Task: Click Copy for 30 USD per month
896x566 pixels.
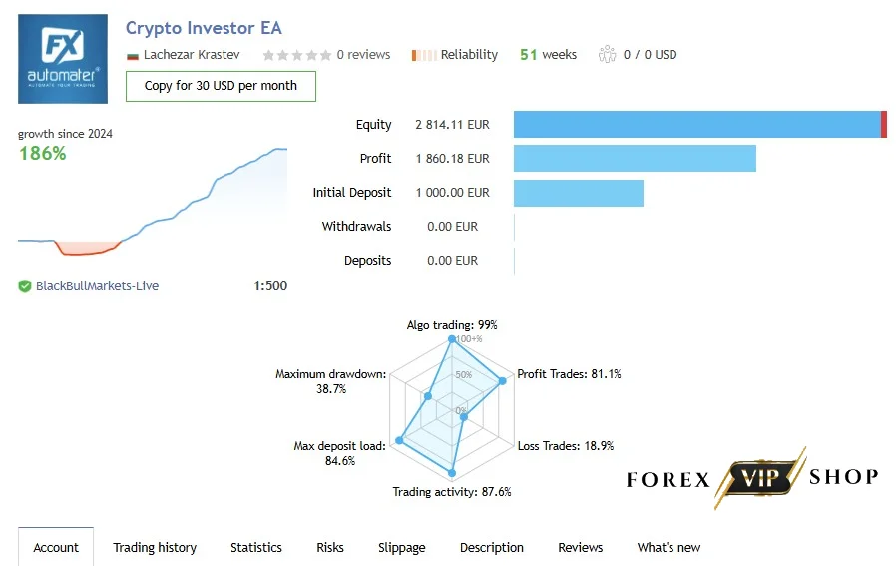Action: pos(221,86)
